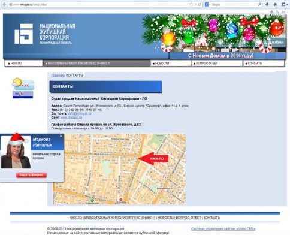Click the NJK corporation logo
Image resolution: width=290 pixels, height=235 pixels.
click(24, 34)
